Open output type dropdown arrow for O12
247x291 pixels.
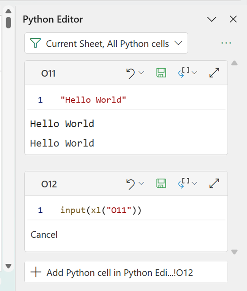(195, 184)
